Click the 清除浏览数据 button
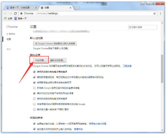Image resolution: width=167 pixels, height=134 pixels. point(57,60)
